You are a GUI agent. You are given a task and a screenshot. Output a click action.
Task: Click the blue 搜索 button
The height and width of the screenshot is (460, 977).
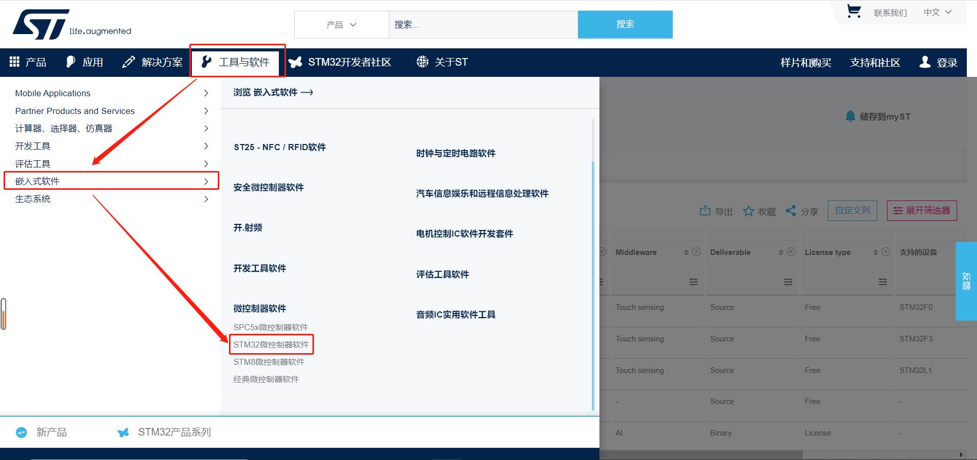[x=625, y=24]
